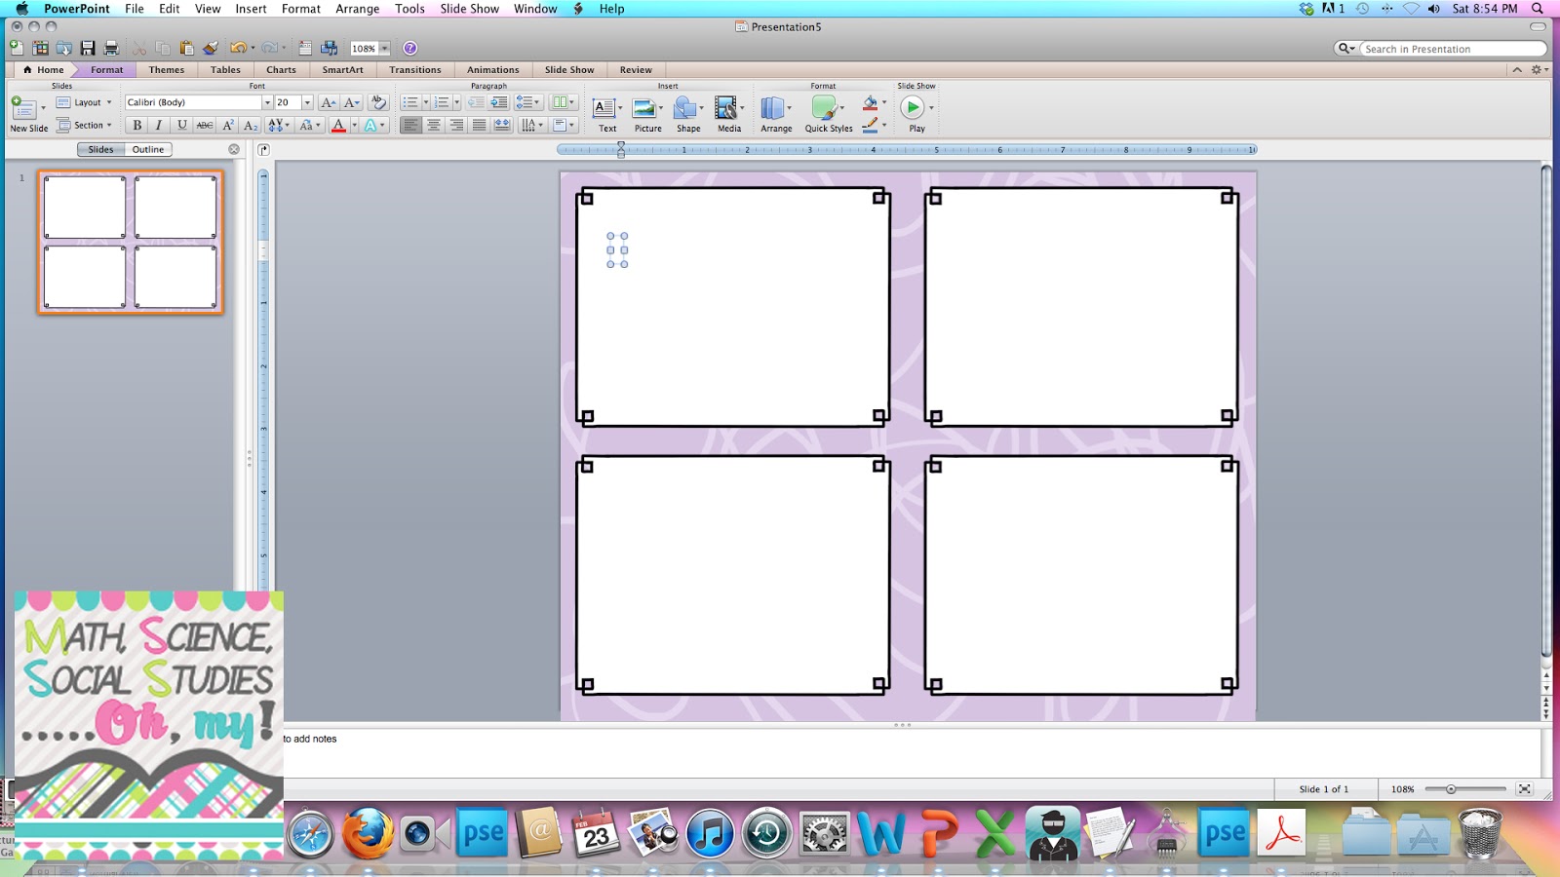Viewport: 1560px width, 877px height.
Task: Switch to the Outline pane
Action: point(148,149)
